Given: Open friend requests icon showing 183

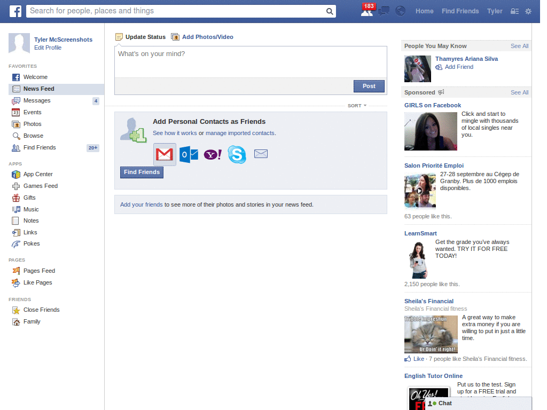Looking at the screenshot, I should point(368,11).
